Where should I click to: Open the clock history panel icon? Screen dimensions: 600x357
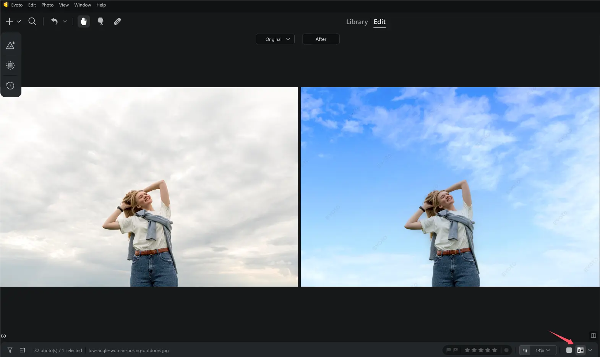pyautogui.click(x=10, y=86)
